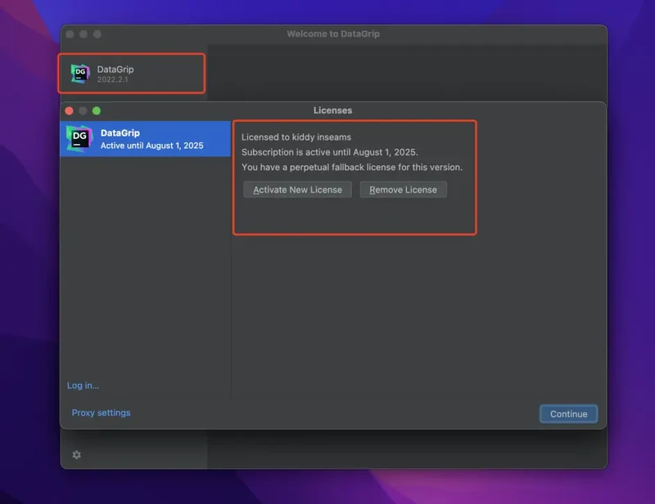This screenshot has height=504, width=655.
Task: Close the Licenses dialog with red button
Action: click(x=70, y=110)
